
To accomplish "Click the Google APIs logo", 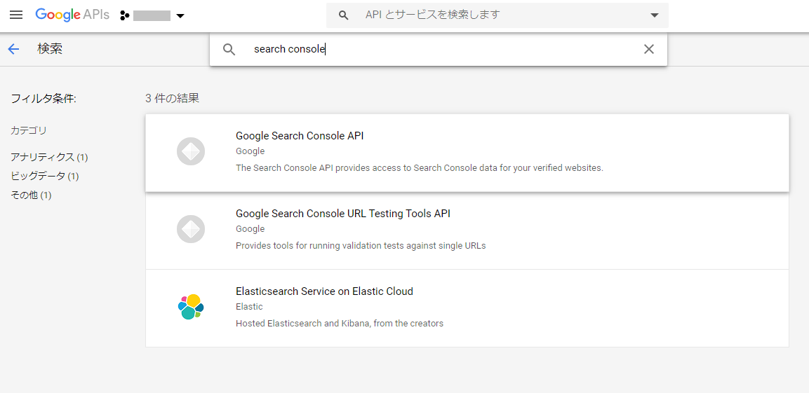I will 72,15.
